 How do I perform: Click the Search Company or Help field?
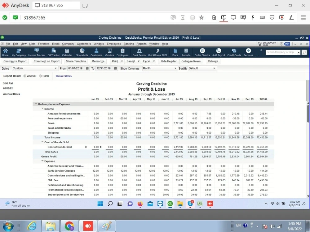[x=281, y=52]
